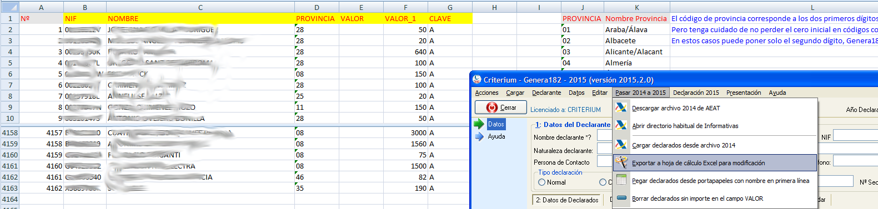Click the Criterium app icon in title bar
This screenshot has width=878, height=209.
click(477, 79)
